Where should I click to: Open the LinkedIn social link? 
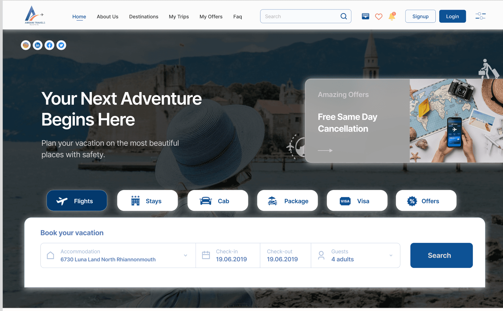tap(38, 45)
